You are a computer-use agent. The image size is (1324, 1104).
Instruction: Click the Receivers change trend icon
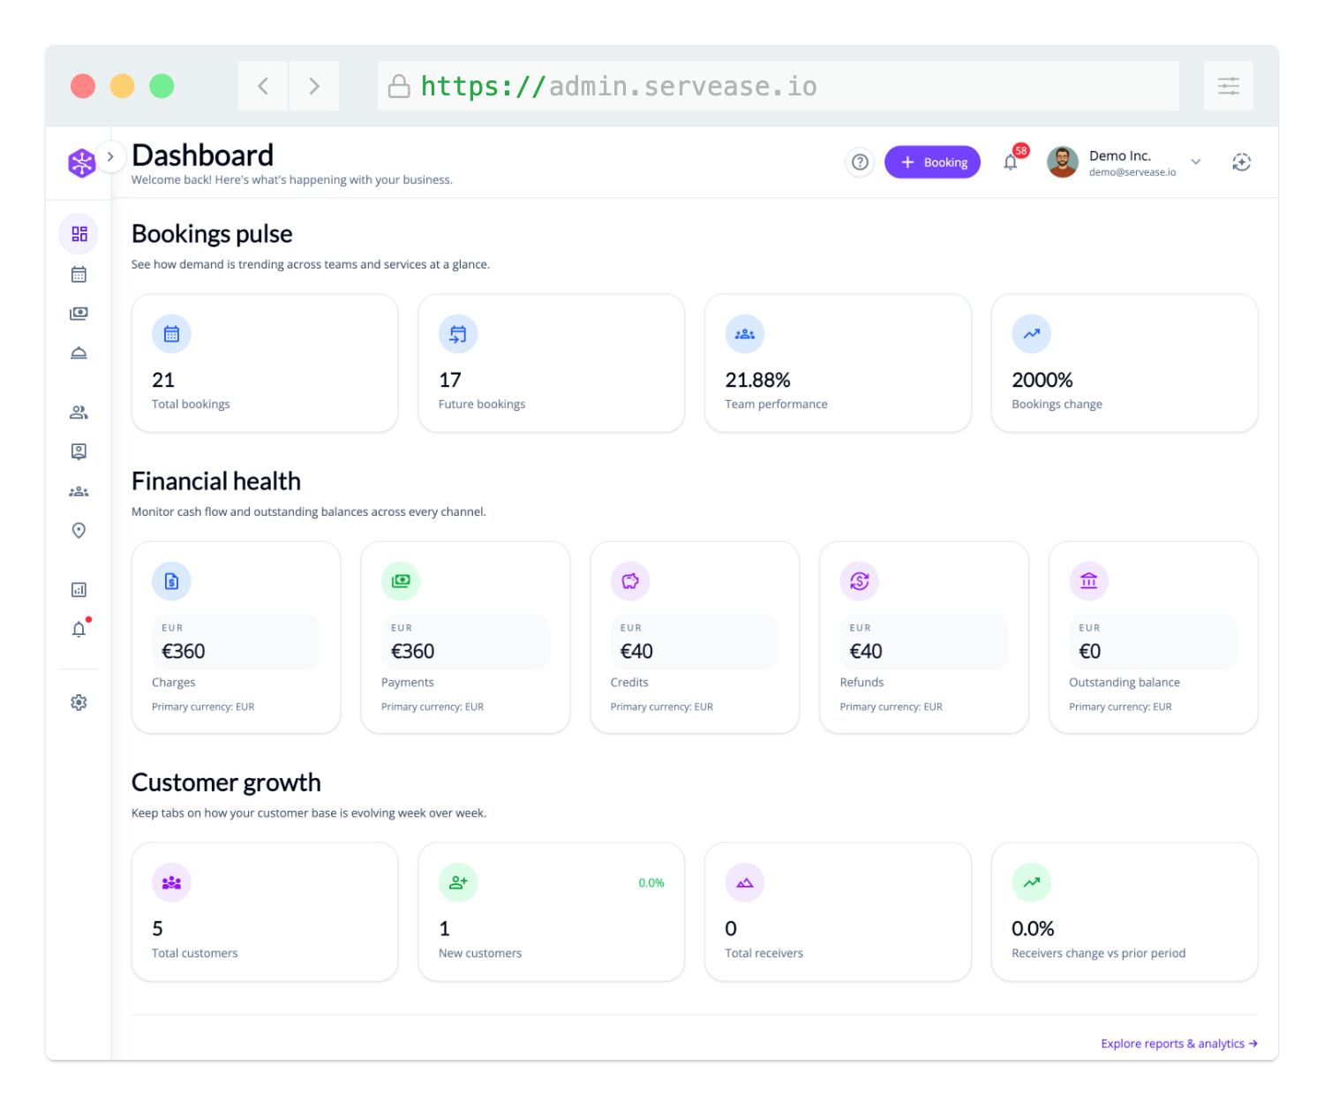[x=1032, y=882]
